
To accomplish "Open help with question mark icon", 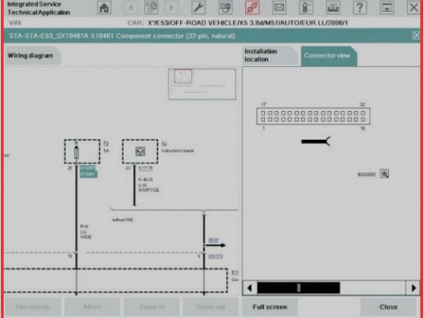I will 359,8.
